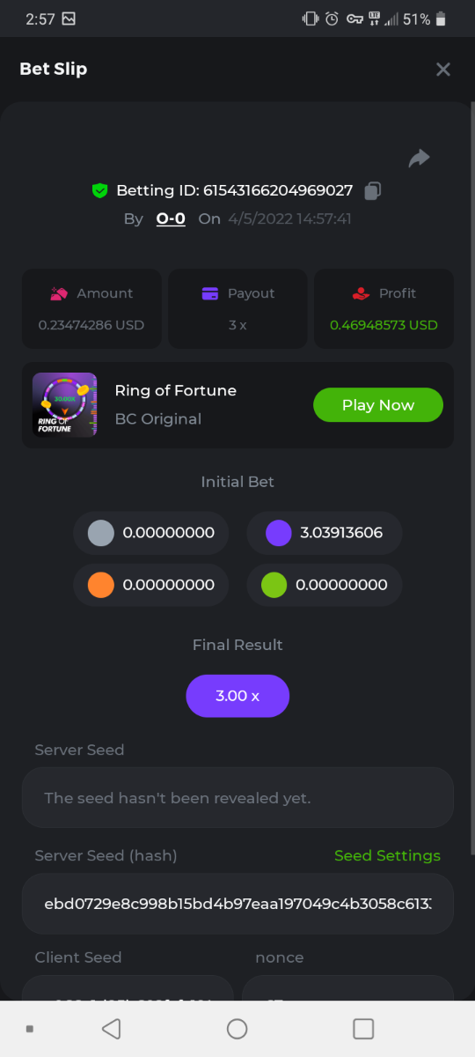Tap the share arrow icon
Screen dimensions: 475x1057
[x=419, y=159]
